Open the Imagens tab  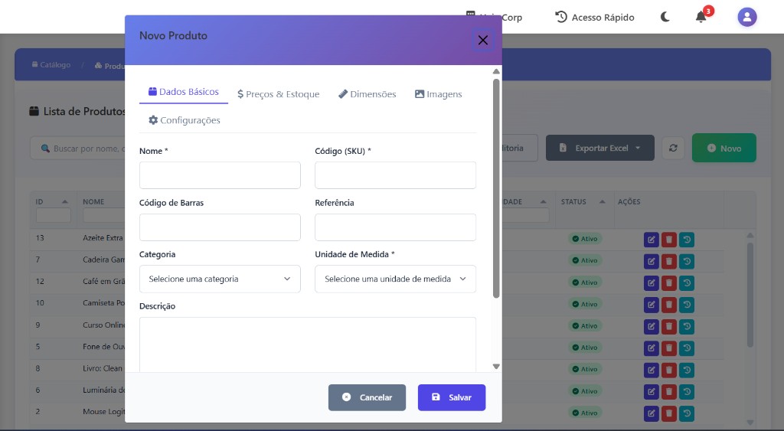439,94
